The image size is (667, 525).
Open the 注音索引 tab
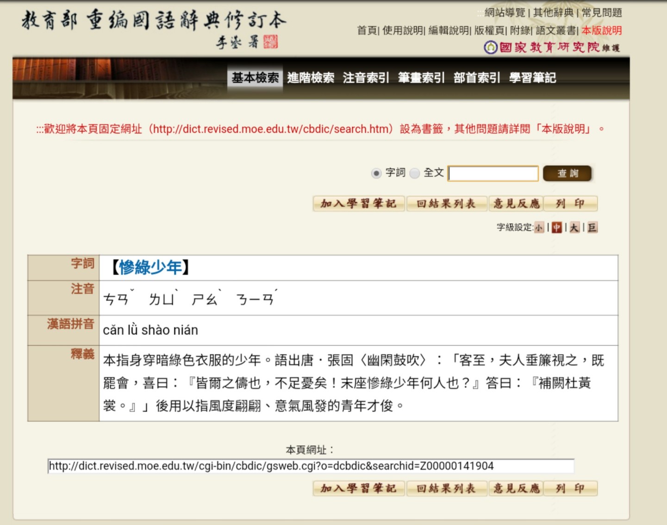[x=366, y=78]
